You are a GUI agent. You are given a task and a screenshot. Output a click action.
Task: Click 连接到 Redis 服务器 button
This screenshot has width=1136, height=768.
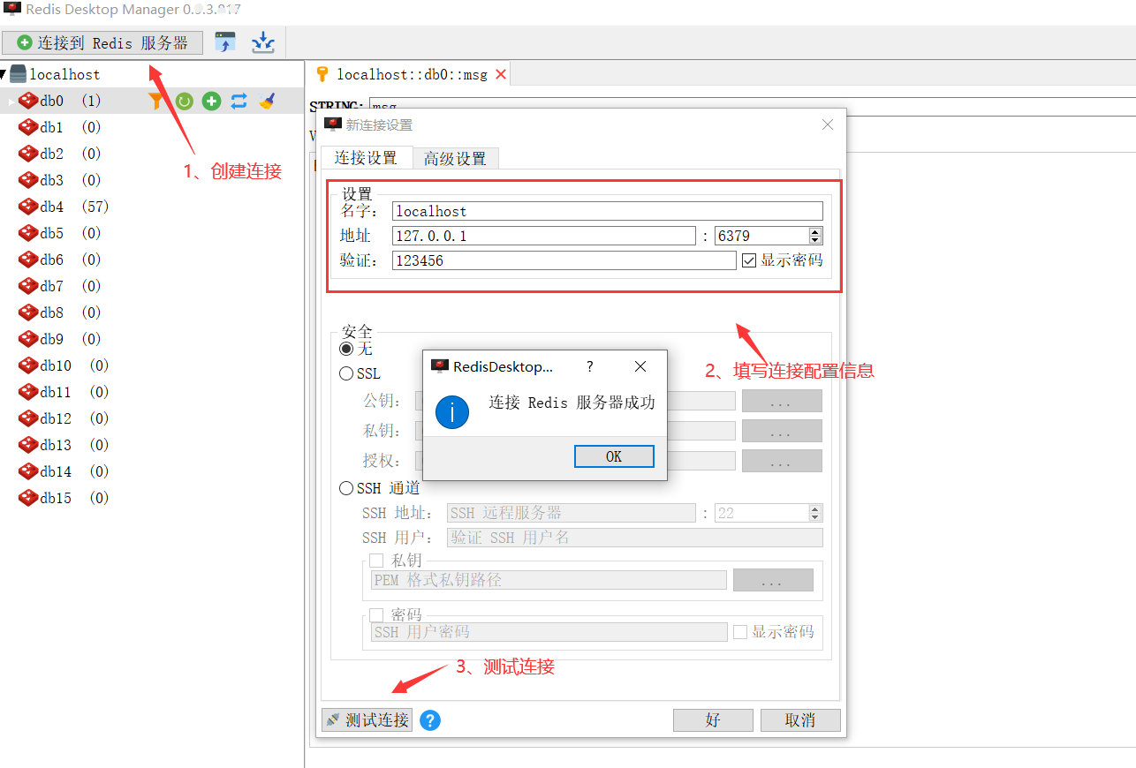(102, 42)
